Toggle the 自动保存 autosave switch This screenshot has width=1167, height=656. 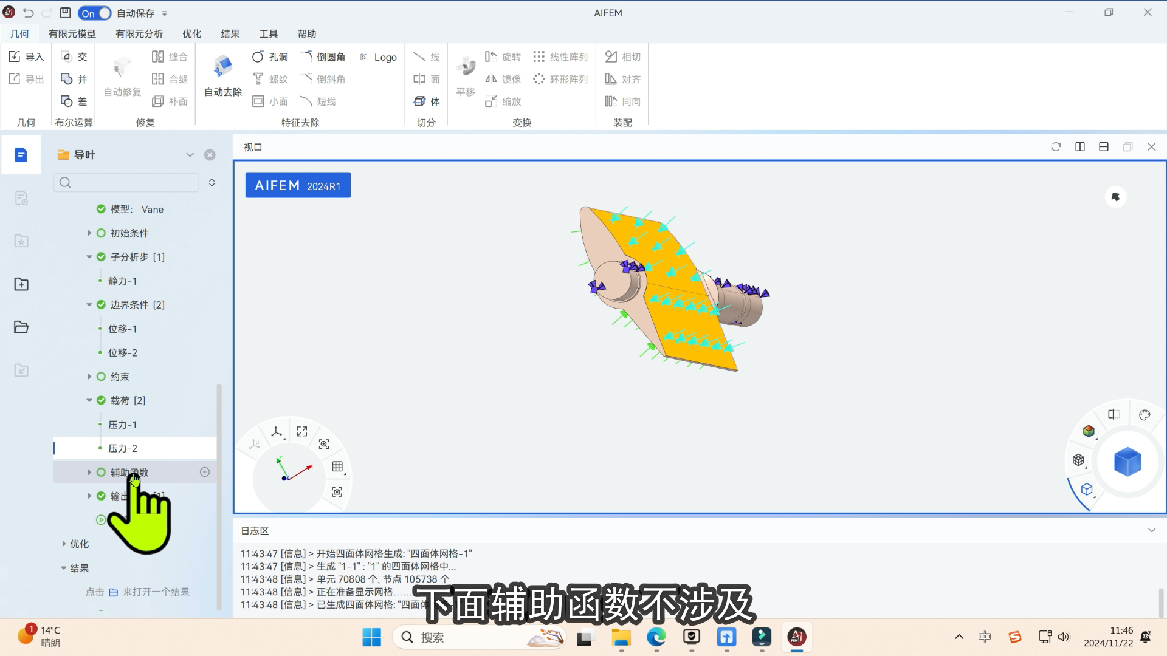point(95,13)
